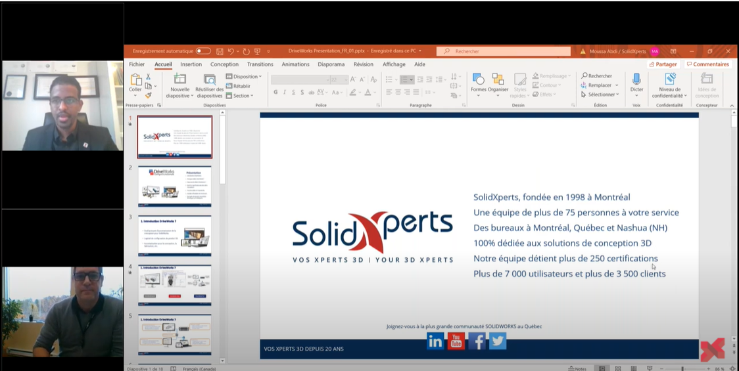Screen dimensions: 739x371
Task: Switch to the Animations tab
Action: (295, 64)
